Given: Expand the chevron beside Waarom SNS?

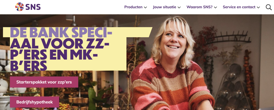Looking at the screenshot, I should (x=215, y=7).
